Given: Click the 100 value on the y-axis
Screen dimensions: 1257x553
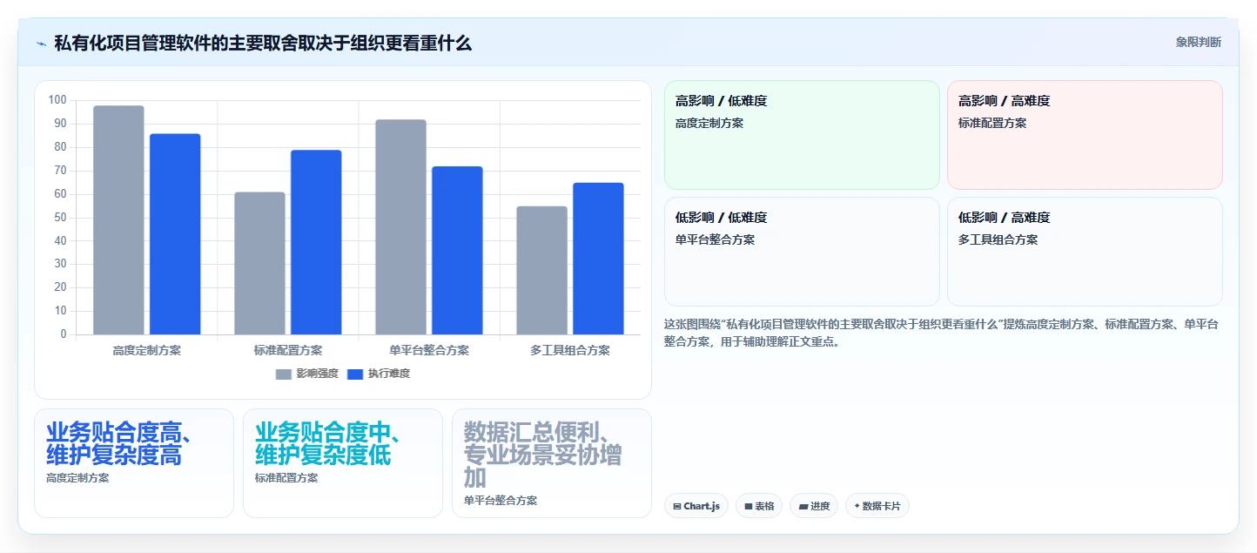Looking at the screenshot, I should 57,100.
